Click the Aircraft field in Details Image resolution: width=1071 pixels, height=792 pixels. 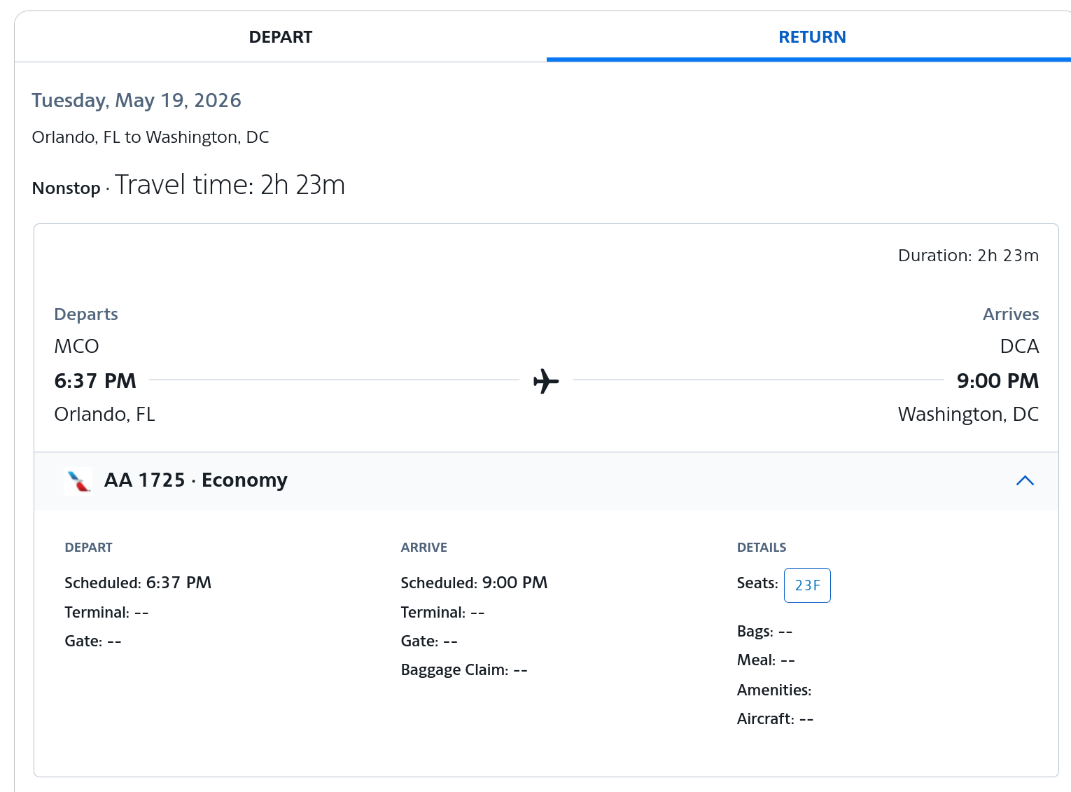tap(774, 719)
